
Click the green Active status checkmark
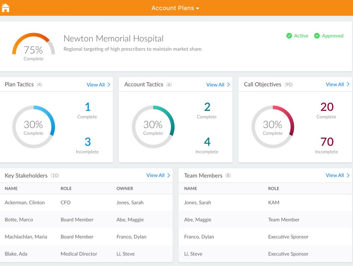pyautogui.click(x=289, y=36)
